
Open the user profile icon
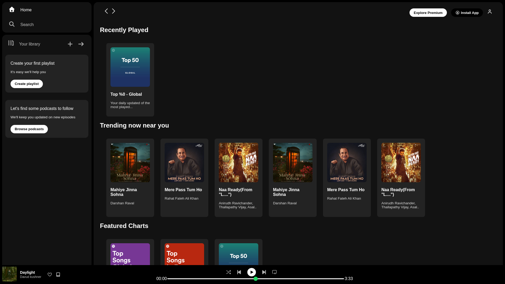coord(489,12)
